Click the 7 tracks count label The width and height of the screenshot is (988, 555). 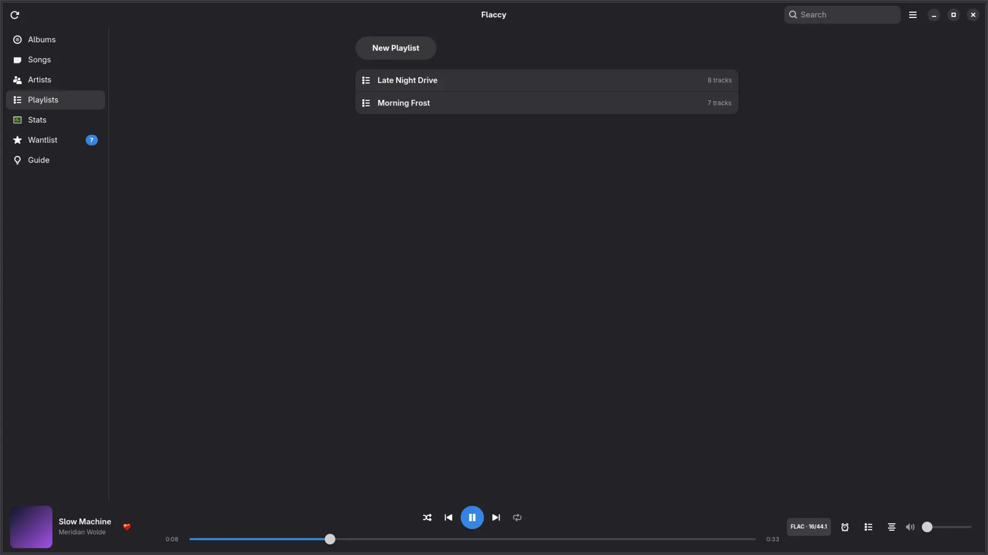coord(719,103)
